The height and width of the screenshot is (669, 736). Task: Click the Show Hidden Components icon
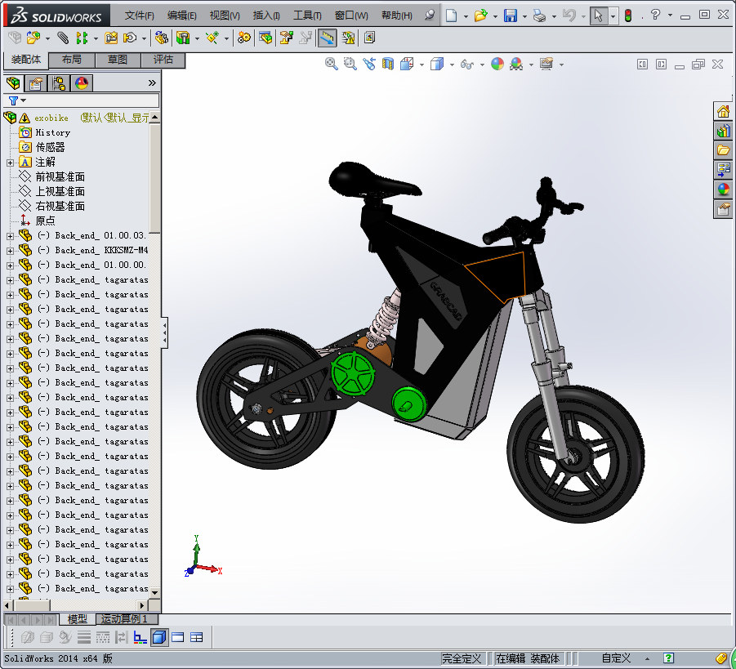point(162,38)
